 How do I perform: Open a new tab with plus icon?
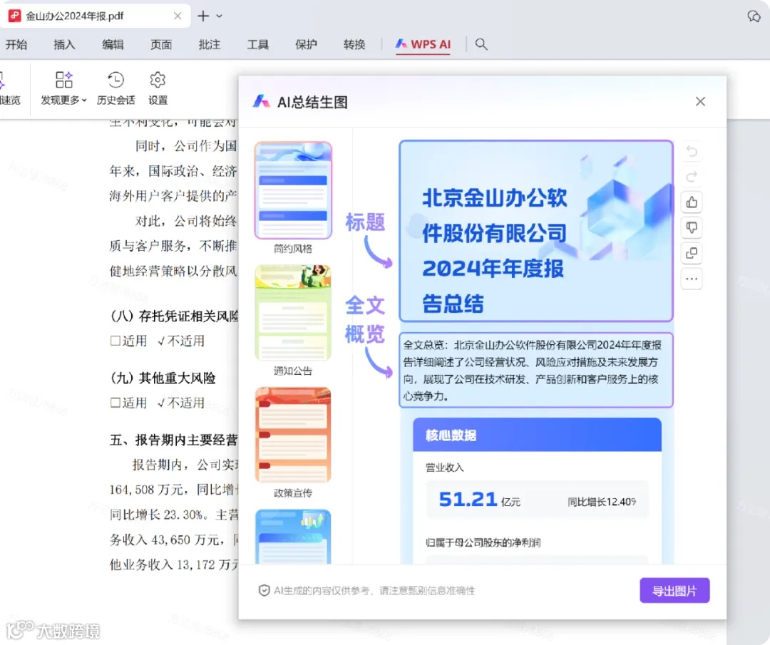202,16
